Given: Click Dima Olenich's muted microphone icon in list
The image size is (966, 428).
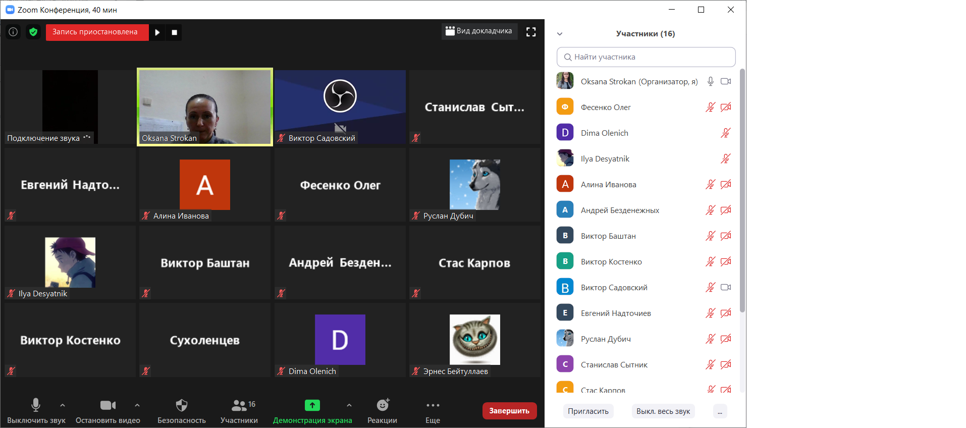Looking at the screenshot, I should click(x=726, y=133).
